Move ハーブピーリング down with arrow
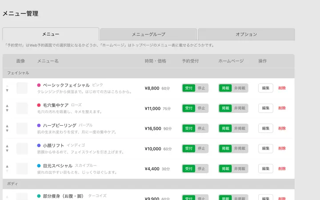 7,131
